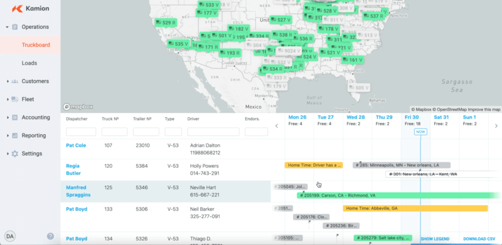This screenshot has height=245, width=502.
Task: Click the Fleet truck icon
Action: (14, 100)
